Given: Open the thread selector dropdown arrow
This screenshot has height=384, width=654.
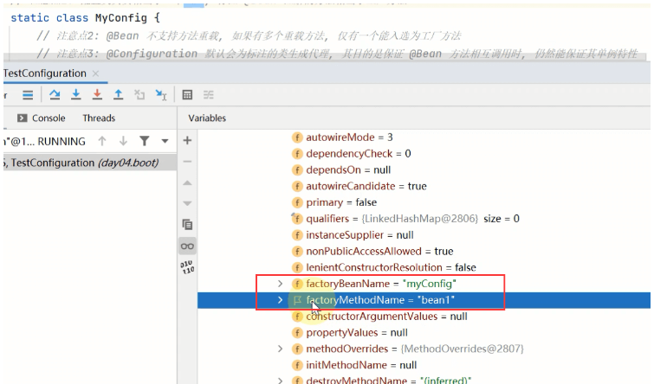Looking at the screenshot, I should coord(165,141).
